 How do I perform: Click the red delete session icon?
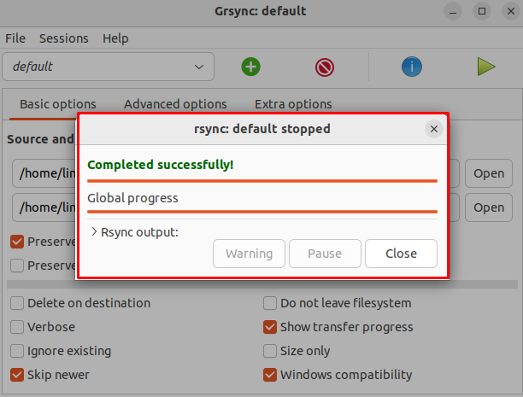click(324, 67)
